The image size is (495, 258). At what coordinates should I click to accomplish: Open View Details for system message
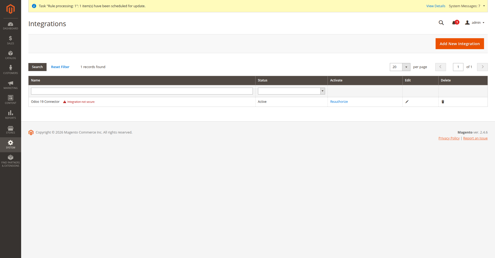[x=436, y=6]
